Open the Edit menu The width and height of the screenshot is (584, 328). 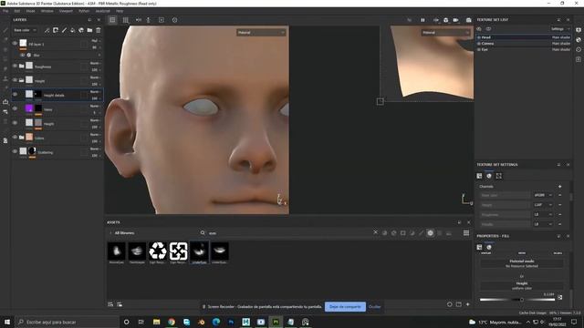17,11
